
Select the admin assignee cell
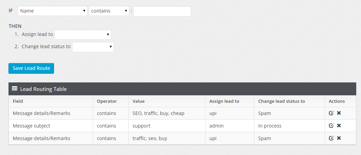pyautogui.click(x=230, y=126)
